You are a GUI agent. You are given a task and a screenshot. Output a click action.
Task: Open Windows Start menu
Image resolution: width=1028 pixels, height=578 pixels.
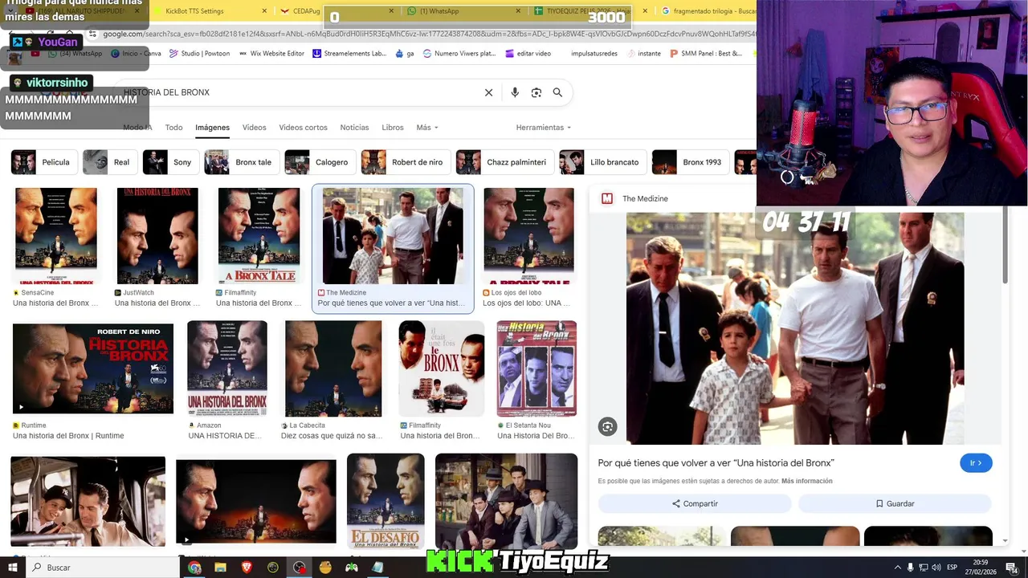(x=13, y=568)
